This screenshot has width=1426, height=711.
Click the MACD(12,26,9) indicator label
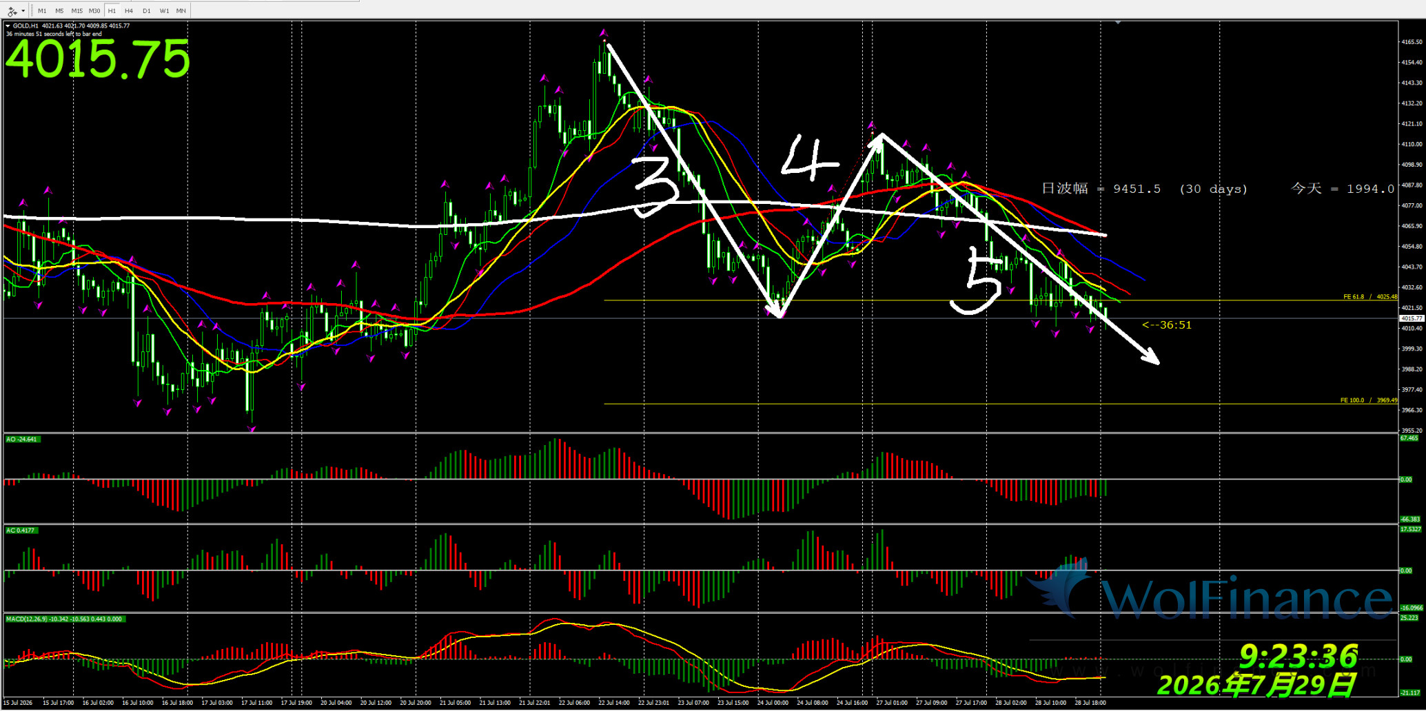pyautogui.click(x=64, y=619)
